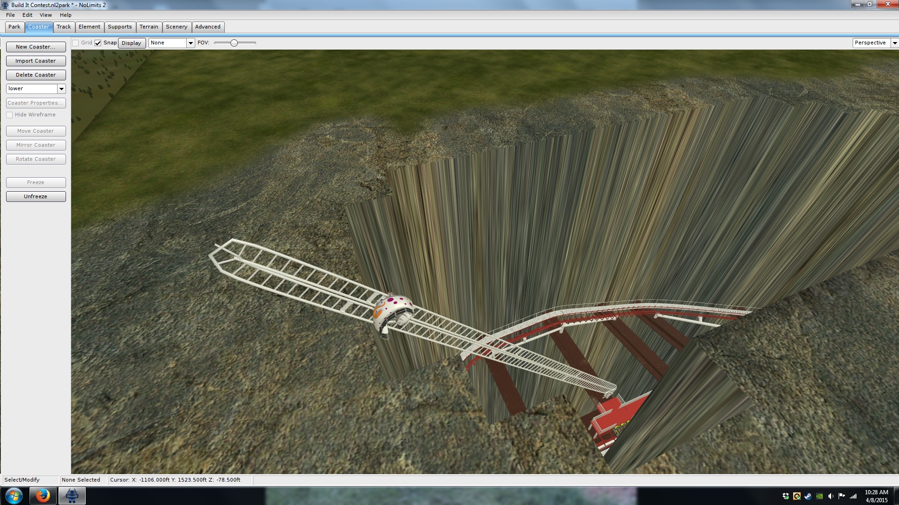Enable the Grid checkbox
Viewport: 899px width, 505px height.
(75, 43)
